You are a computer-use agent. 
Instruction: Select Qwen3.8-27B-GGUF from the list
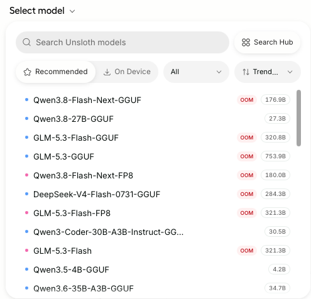coord(158,119)
